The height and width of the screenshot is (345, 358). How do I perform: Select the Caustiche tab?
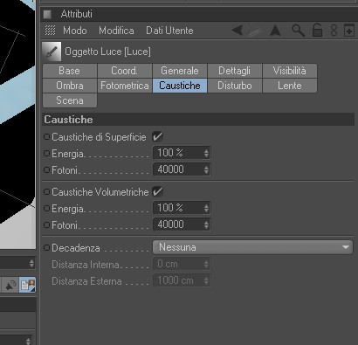pyautogui.click(x=180, y=86)
